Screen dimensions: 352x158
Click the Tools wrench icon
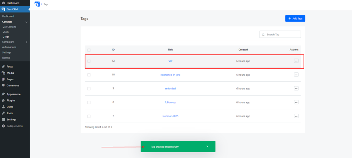pyautogui.click(x=3, y=113)
